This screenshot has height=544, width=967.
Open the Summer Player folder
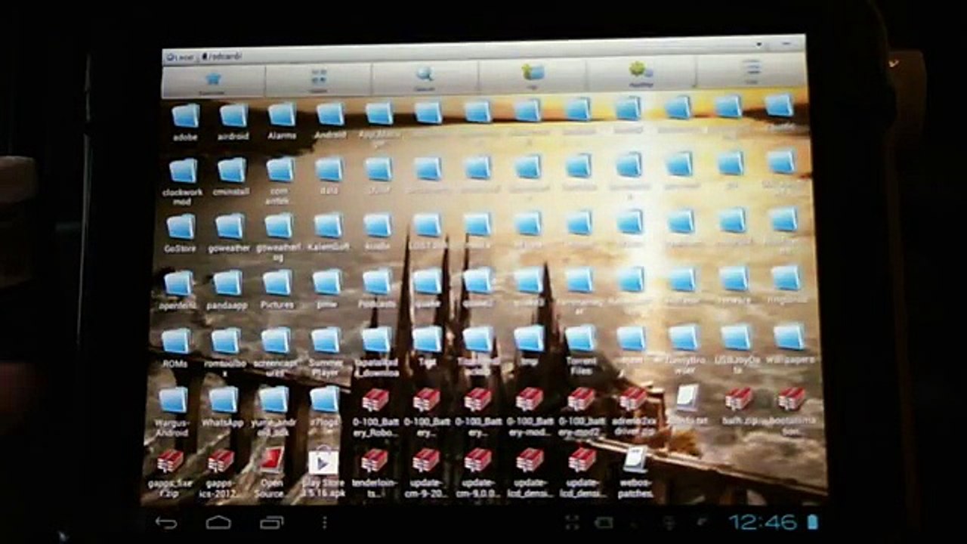point(326,351)
